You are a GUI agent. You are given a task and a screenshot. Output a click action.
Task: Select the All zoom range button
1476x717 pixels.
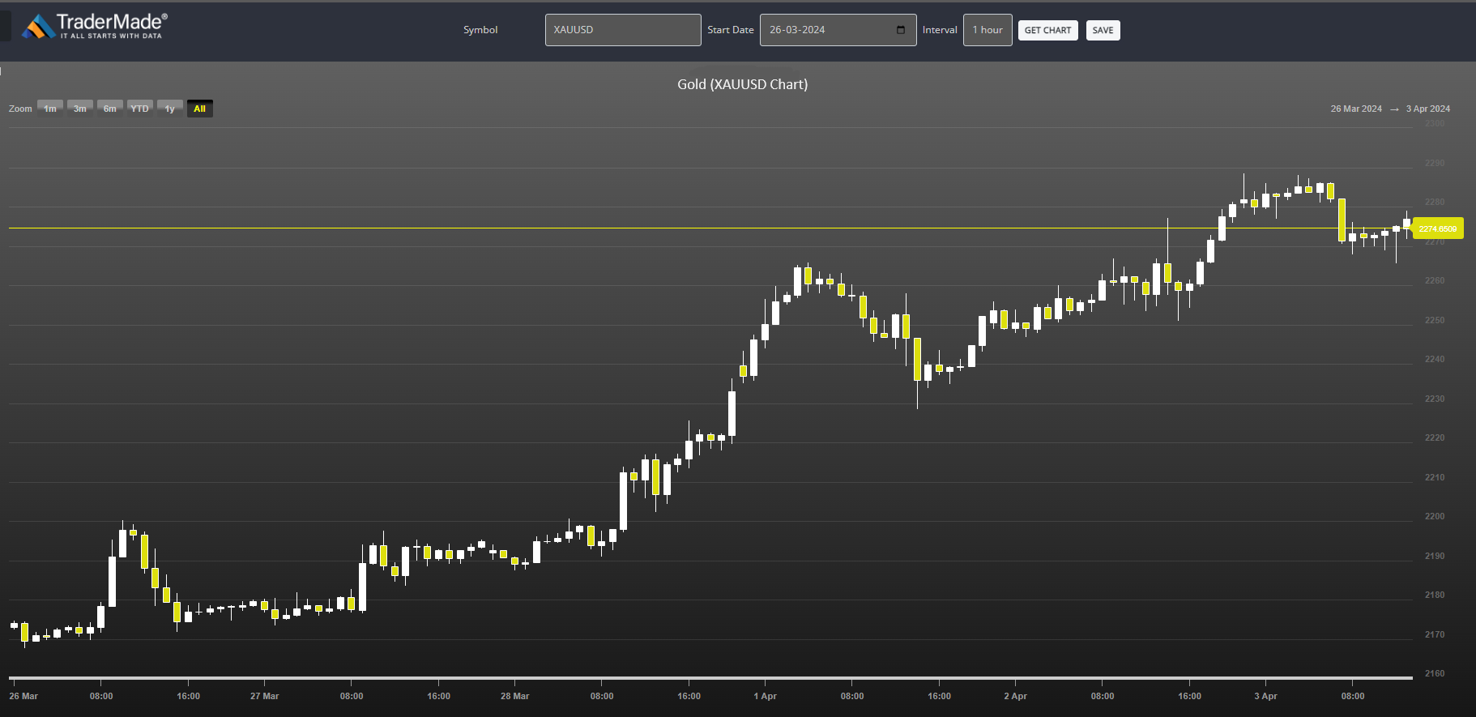pyautogui.click(x=200, y=109)
